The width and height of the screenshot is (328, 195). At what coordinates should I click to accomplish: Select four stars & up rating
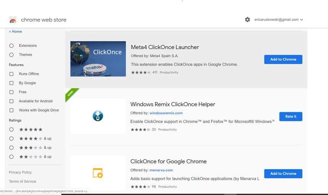pos(11,138)
